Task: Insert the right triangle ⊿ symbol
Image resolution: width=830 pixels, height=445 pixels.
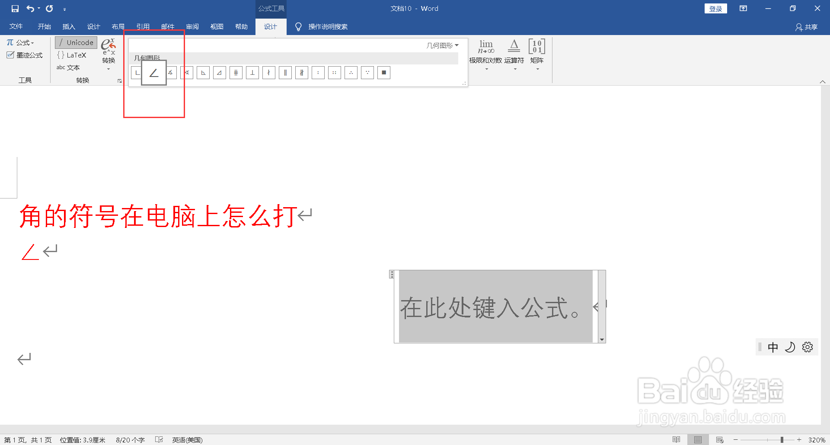Action: tap(220, 73)
